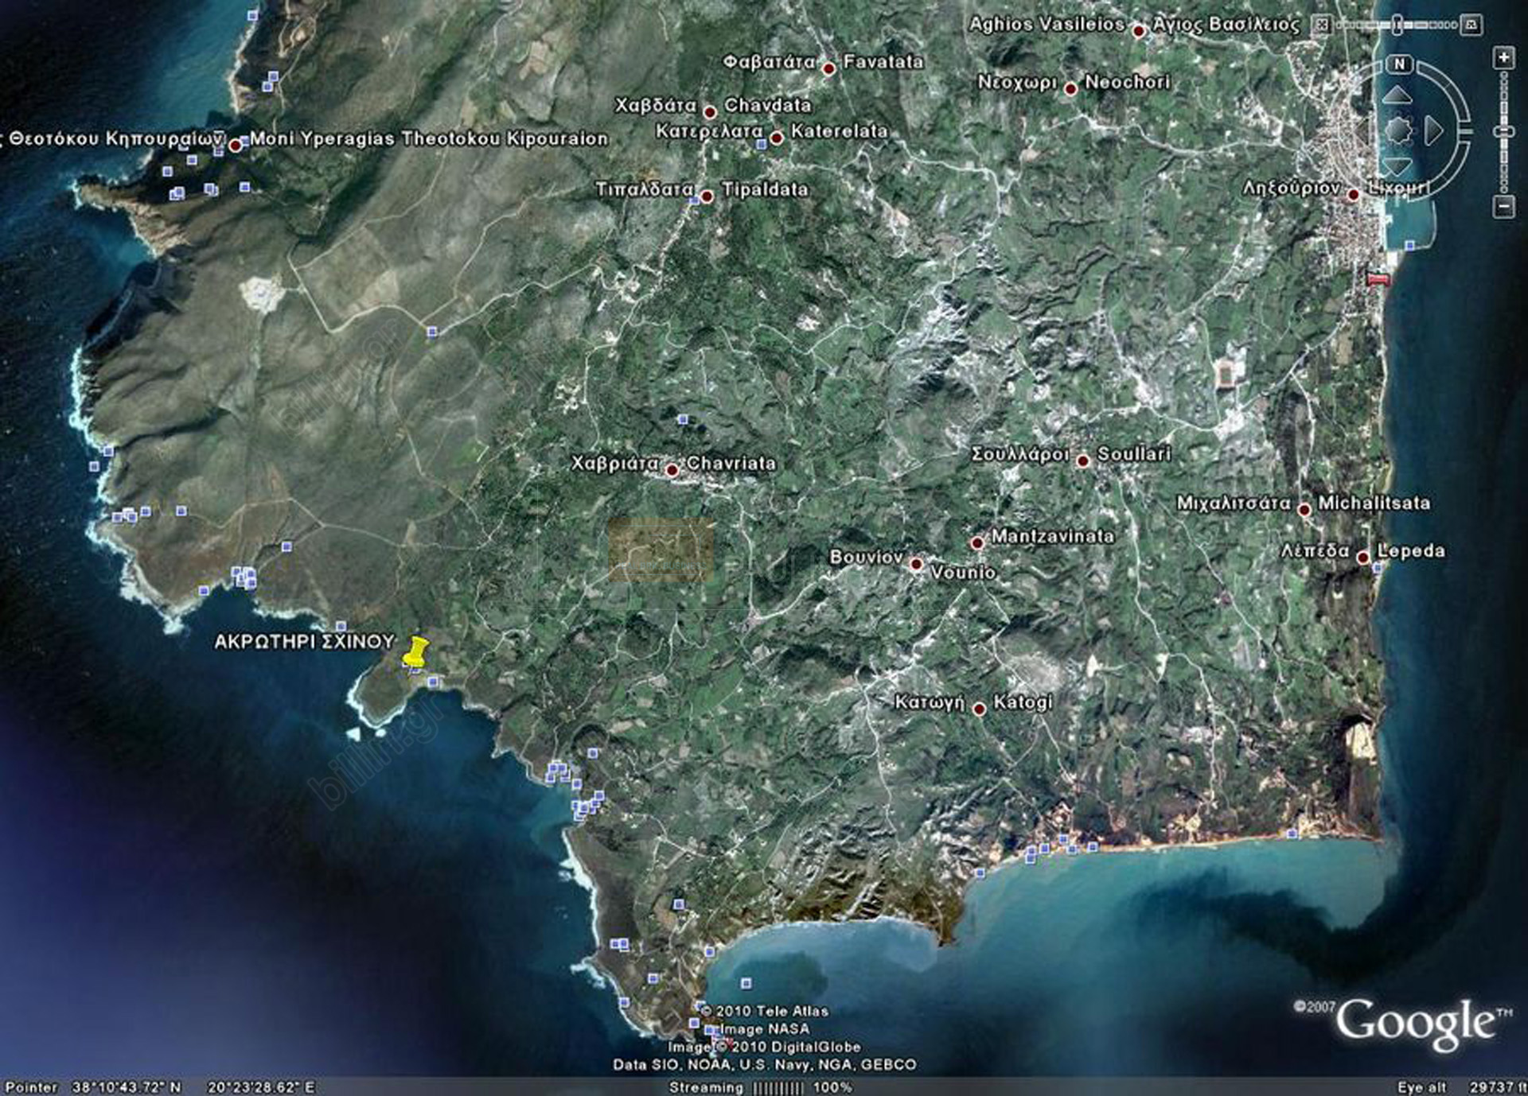
Task: Click the horizontal tilt slider handle
Action: click(x=1397, y=25)
